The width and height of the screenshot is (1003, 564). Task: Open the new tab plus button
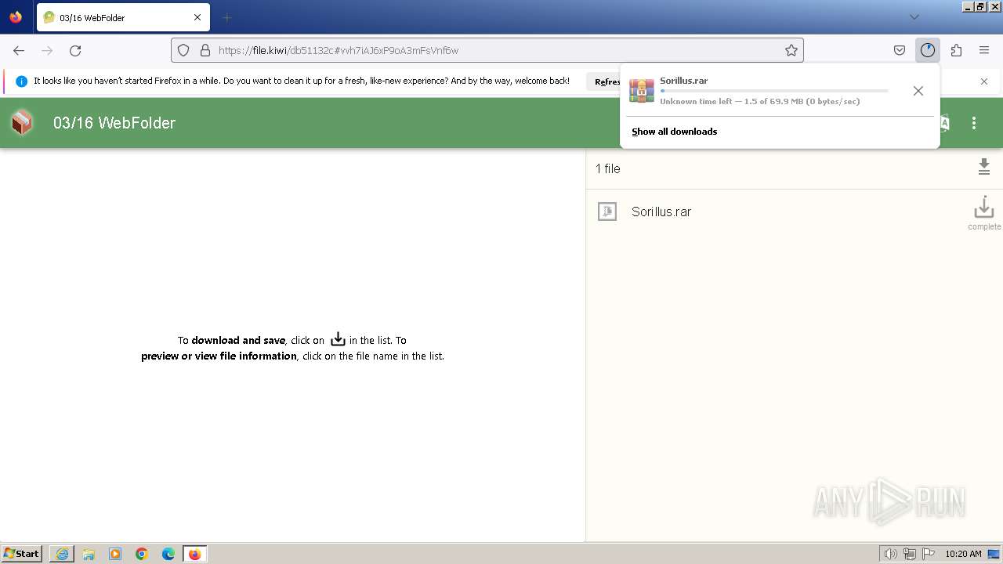coord(227,17)
